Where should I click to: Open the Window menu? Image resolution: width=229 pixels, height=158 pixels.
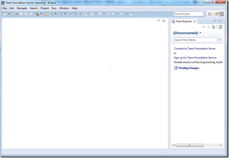click(x=64, y=8)
